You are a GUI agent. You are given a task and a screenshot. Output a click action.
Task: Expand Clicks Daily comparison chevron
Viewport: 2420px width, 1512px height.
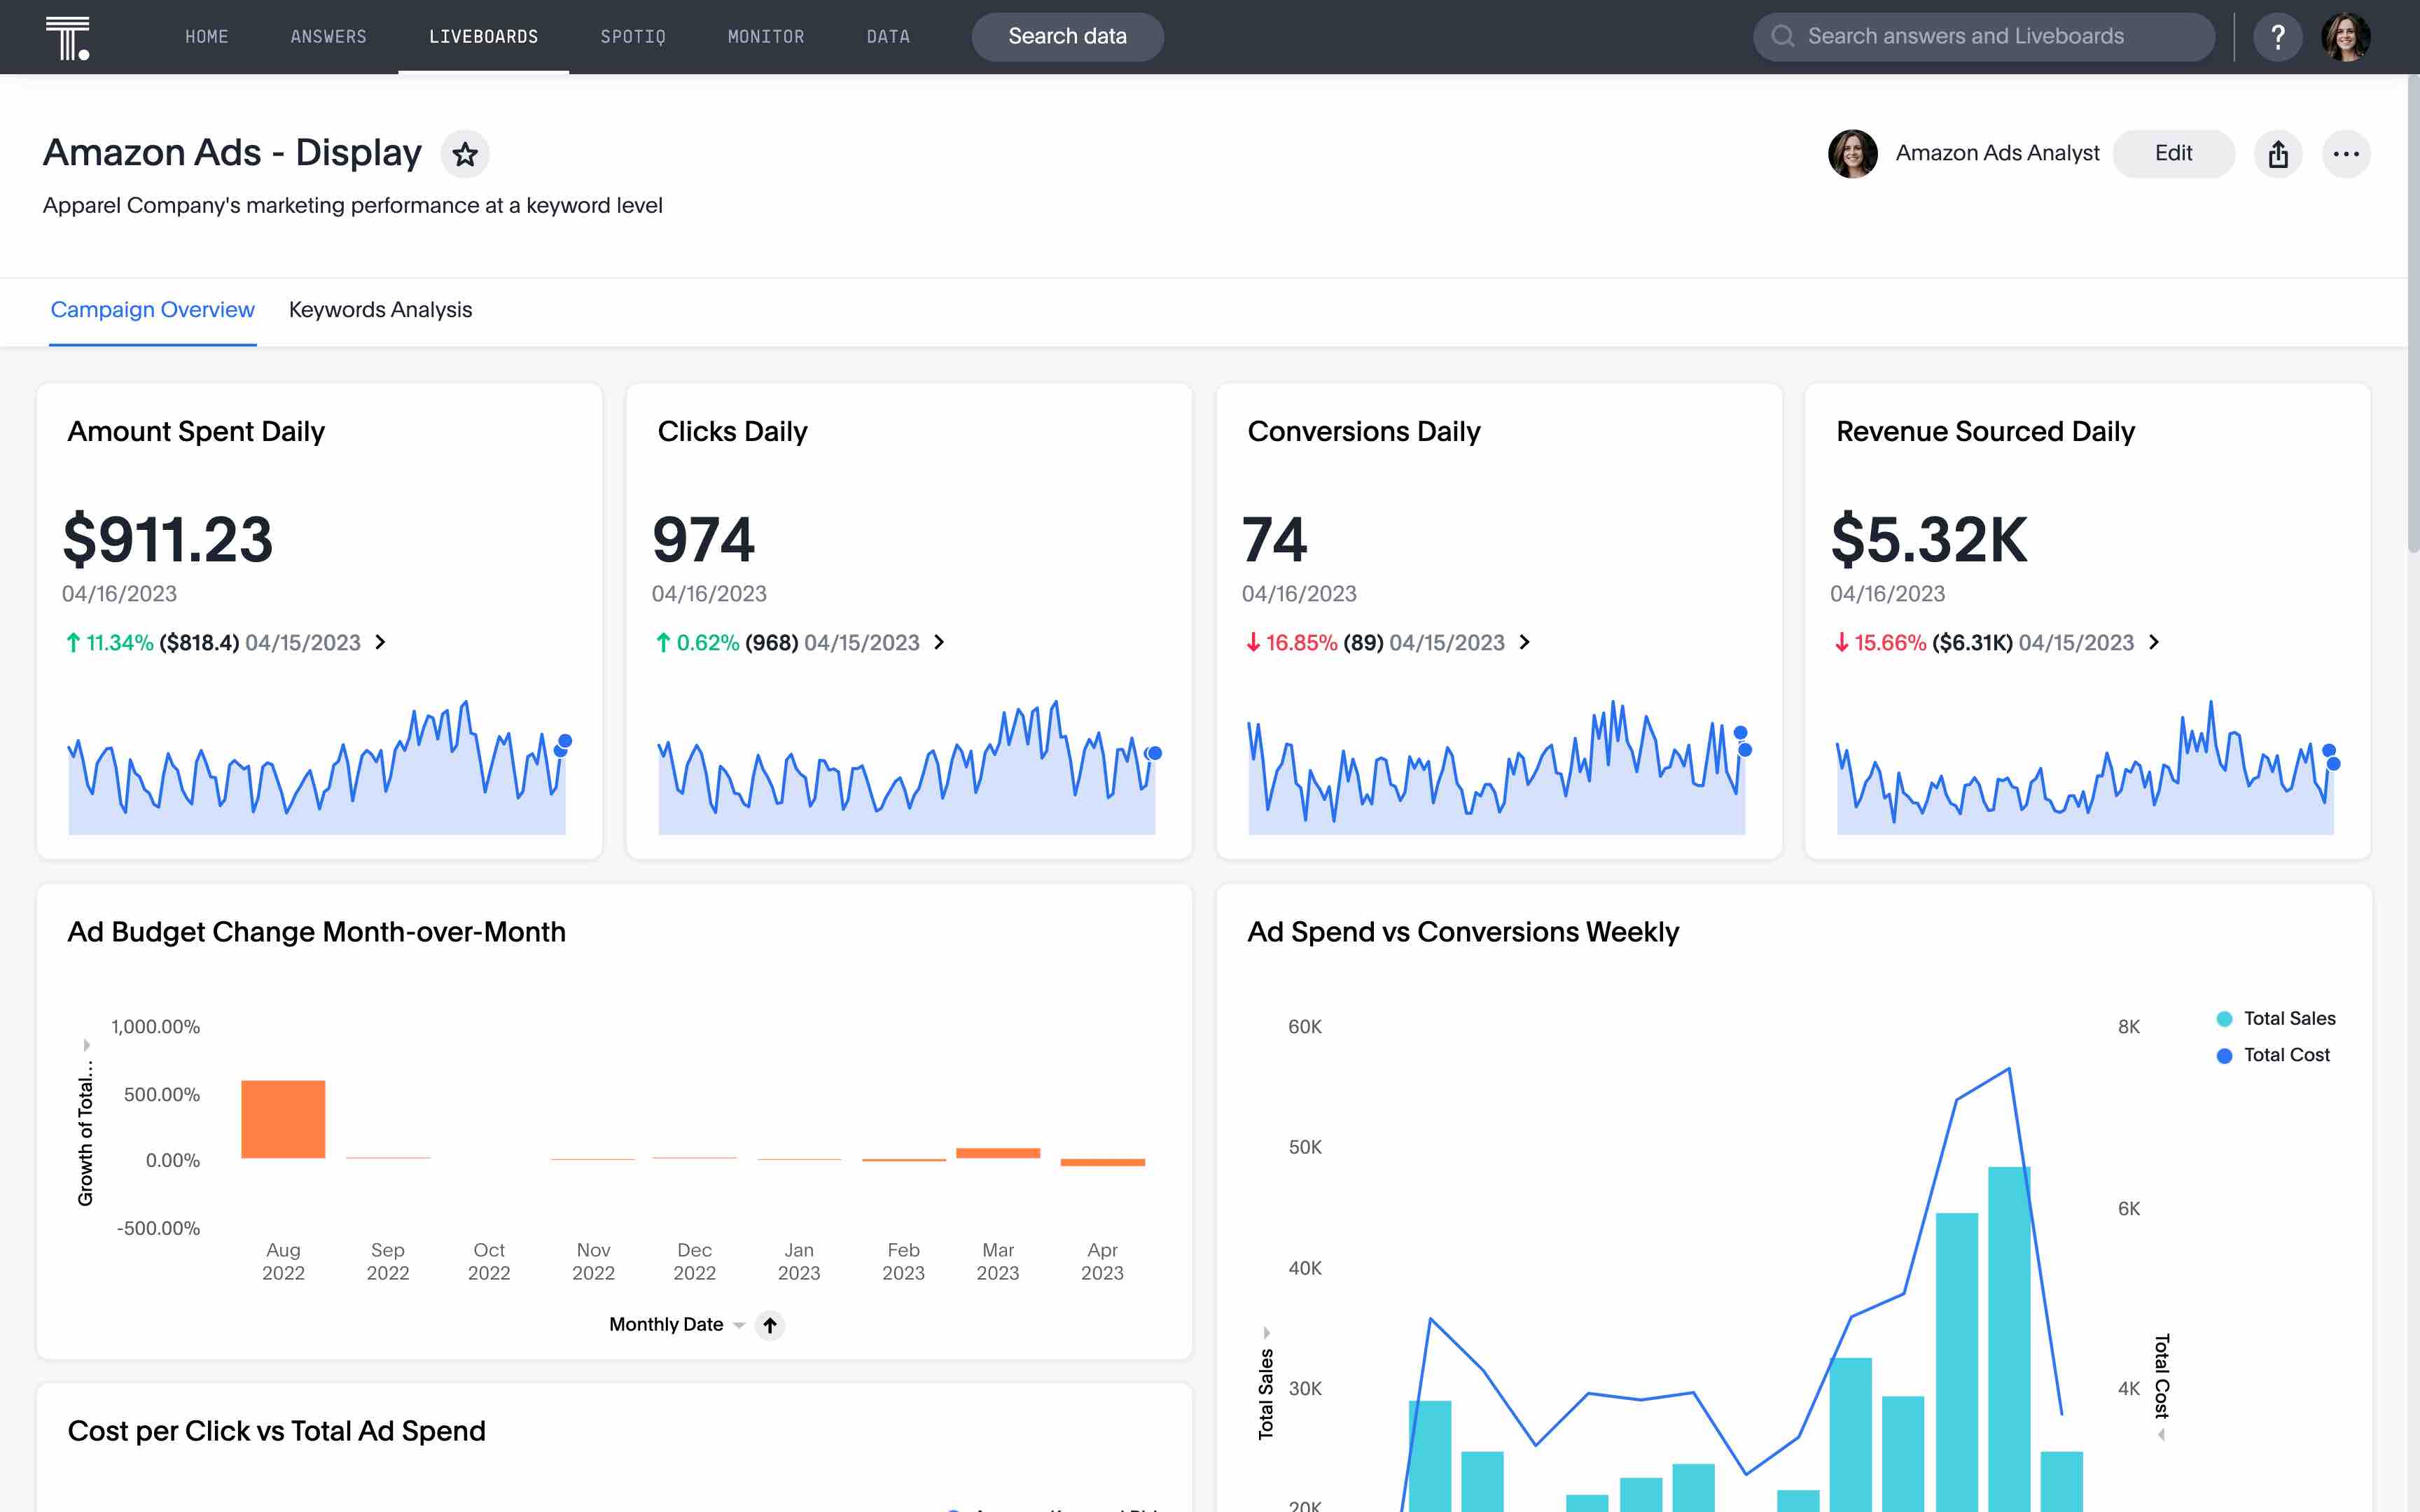click(x=939, y=642)
